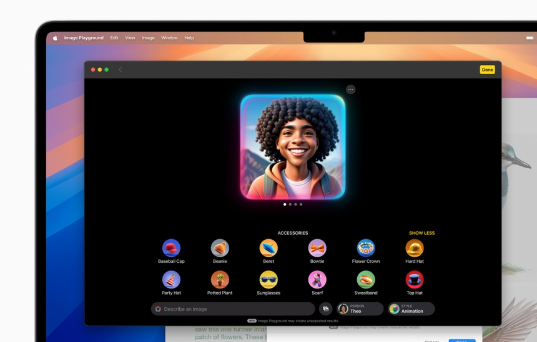Click the Done button
Image resolution: width=537 pixels, height=342 pixels.
coord(487,70)
